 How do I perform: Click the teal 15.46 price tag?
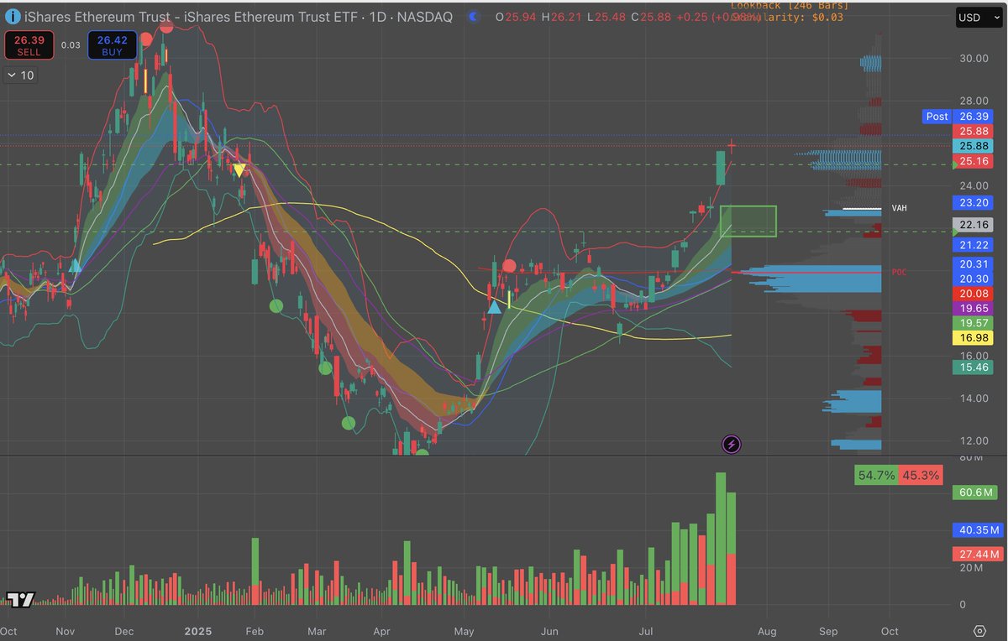coord(974,367)
